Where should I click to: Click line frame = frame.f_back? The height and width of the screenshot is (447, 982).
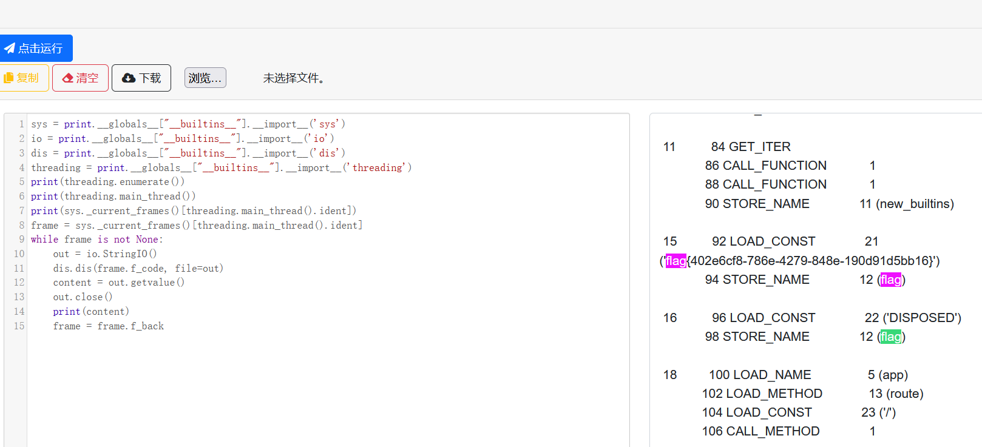pyautogui.click(x=109, y=326)
